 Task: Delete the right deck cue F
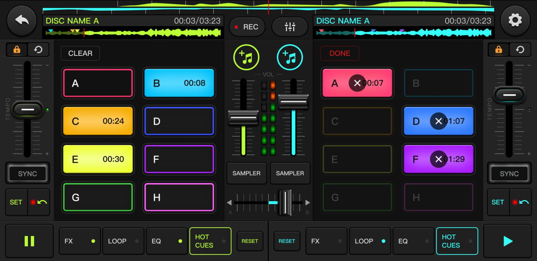(439, 159)
